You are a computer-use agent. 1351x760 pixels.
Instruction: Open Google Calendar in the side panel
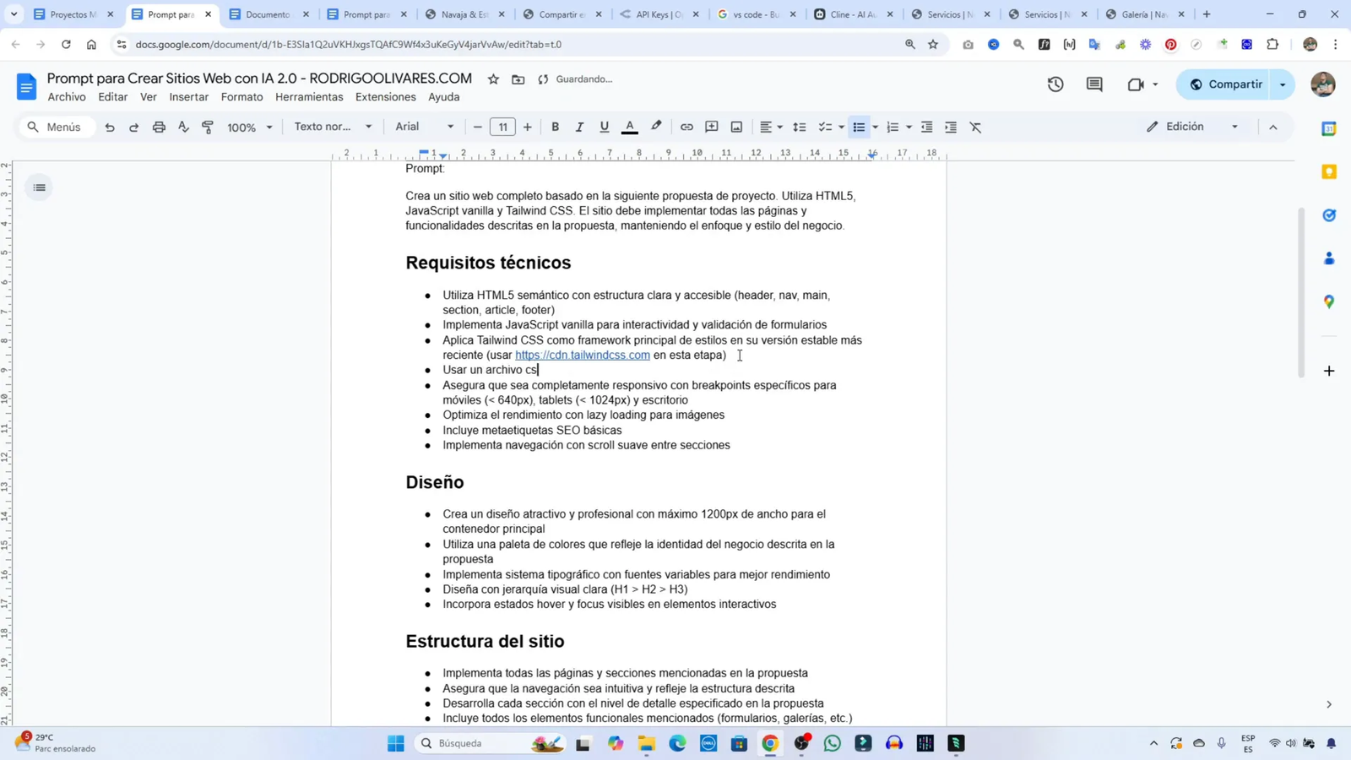click(1329, 128)
